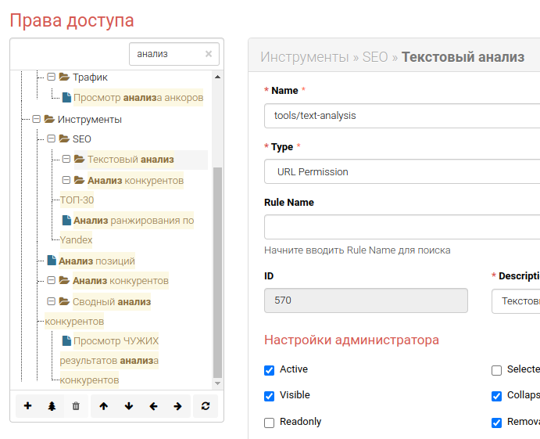
Task: Click the trash delete icon
Action: 76,406
